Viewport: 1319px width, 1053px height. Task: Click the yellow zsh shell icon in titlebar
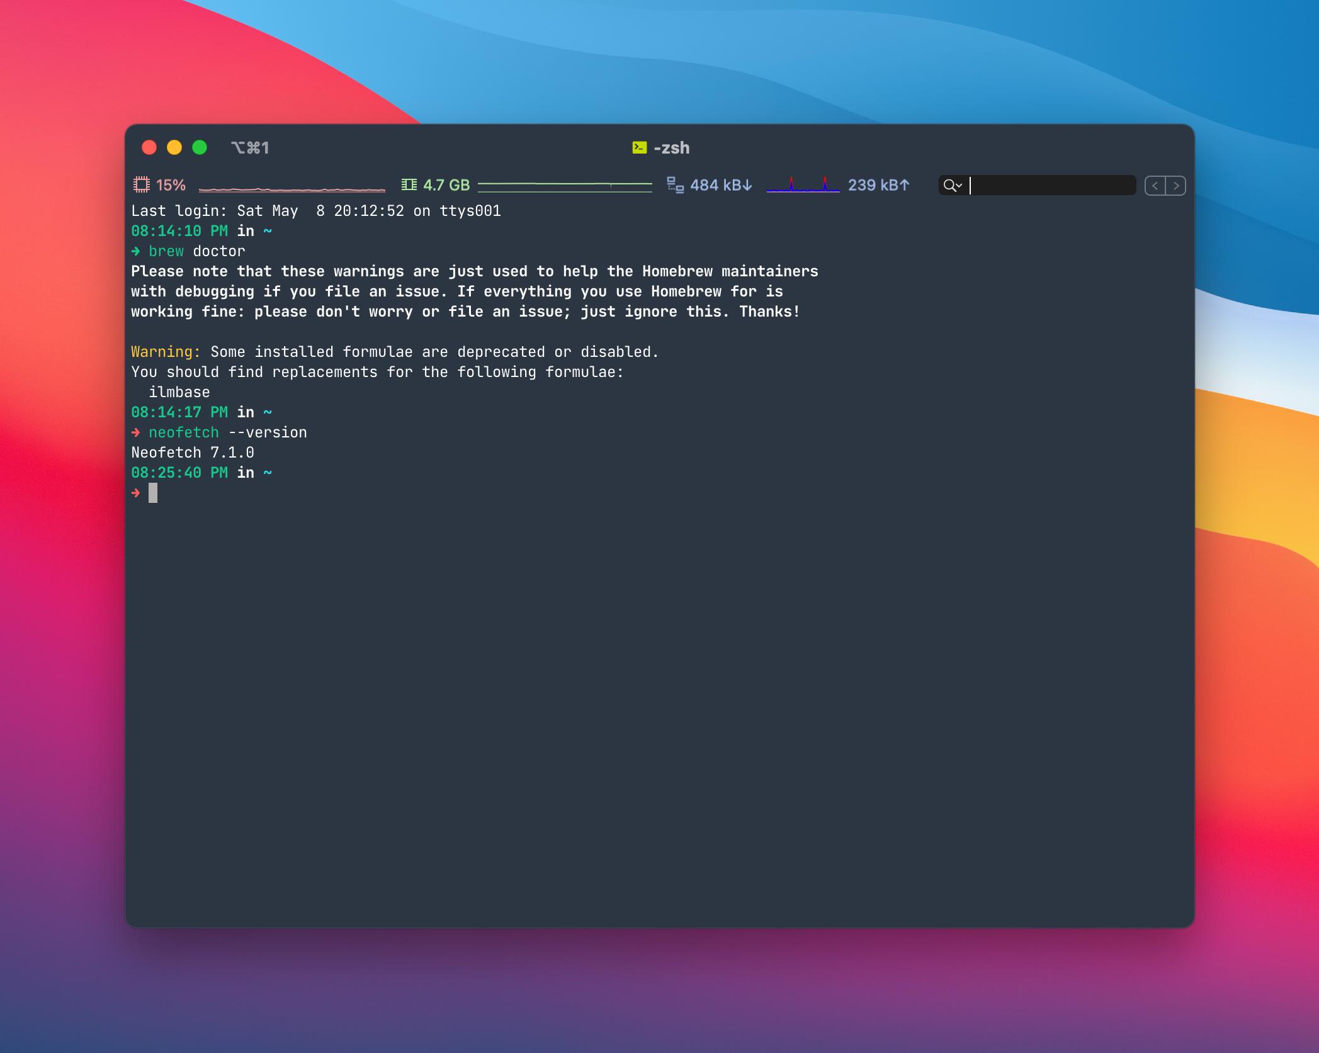tap(639, 147)
